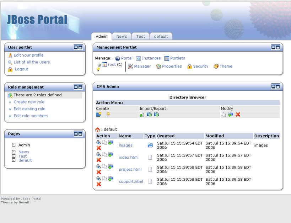Minimize the CMS Admin portlet
Viewport: 291px width, 223px height.
(x=273, y=86)
